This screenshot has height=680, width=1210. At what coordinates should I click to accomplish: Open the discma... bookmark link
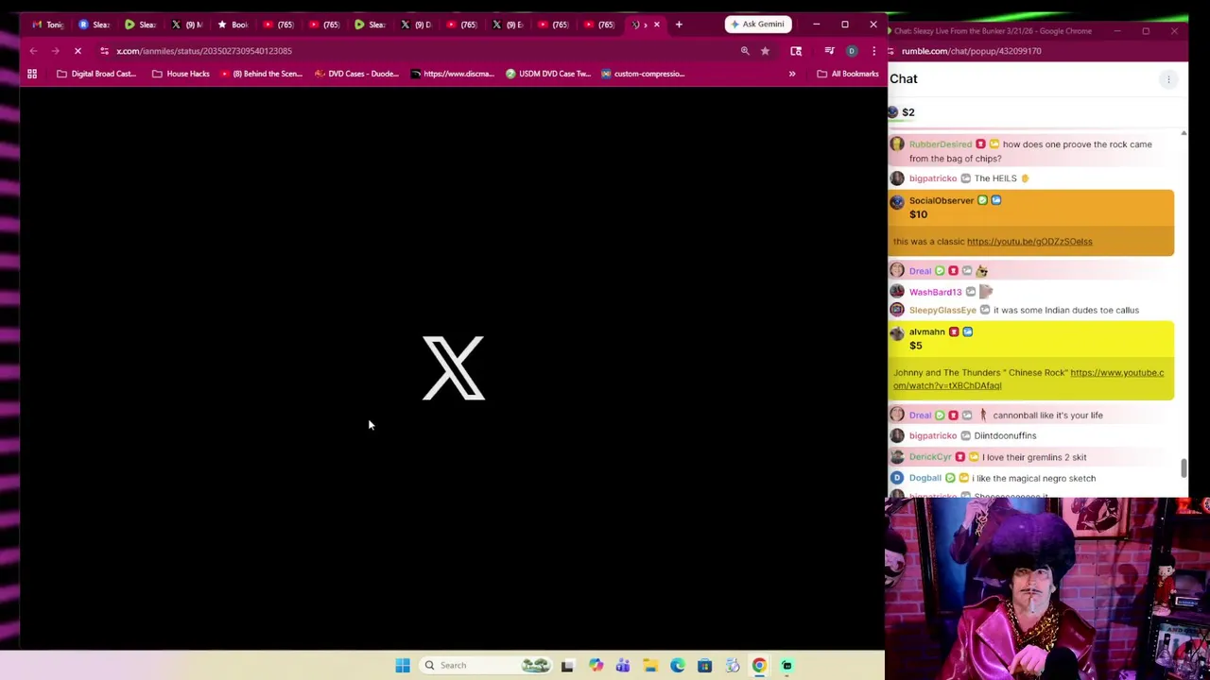(x=452, y=74)
